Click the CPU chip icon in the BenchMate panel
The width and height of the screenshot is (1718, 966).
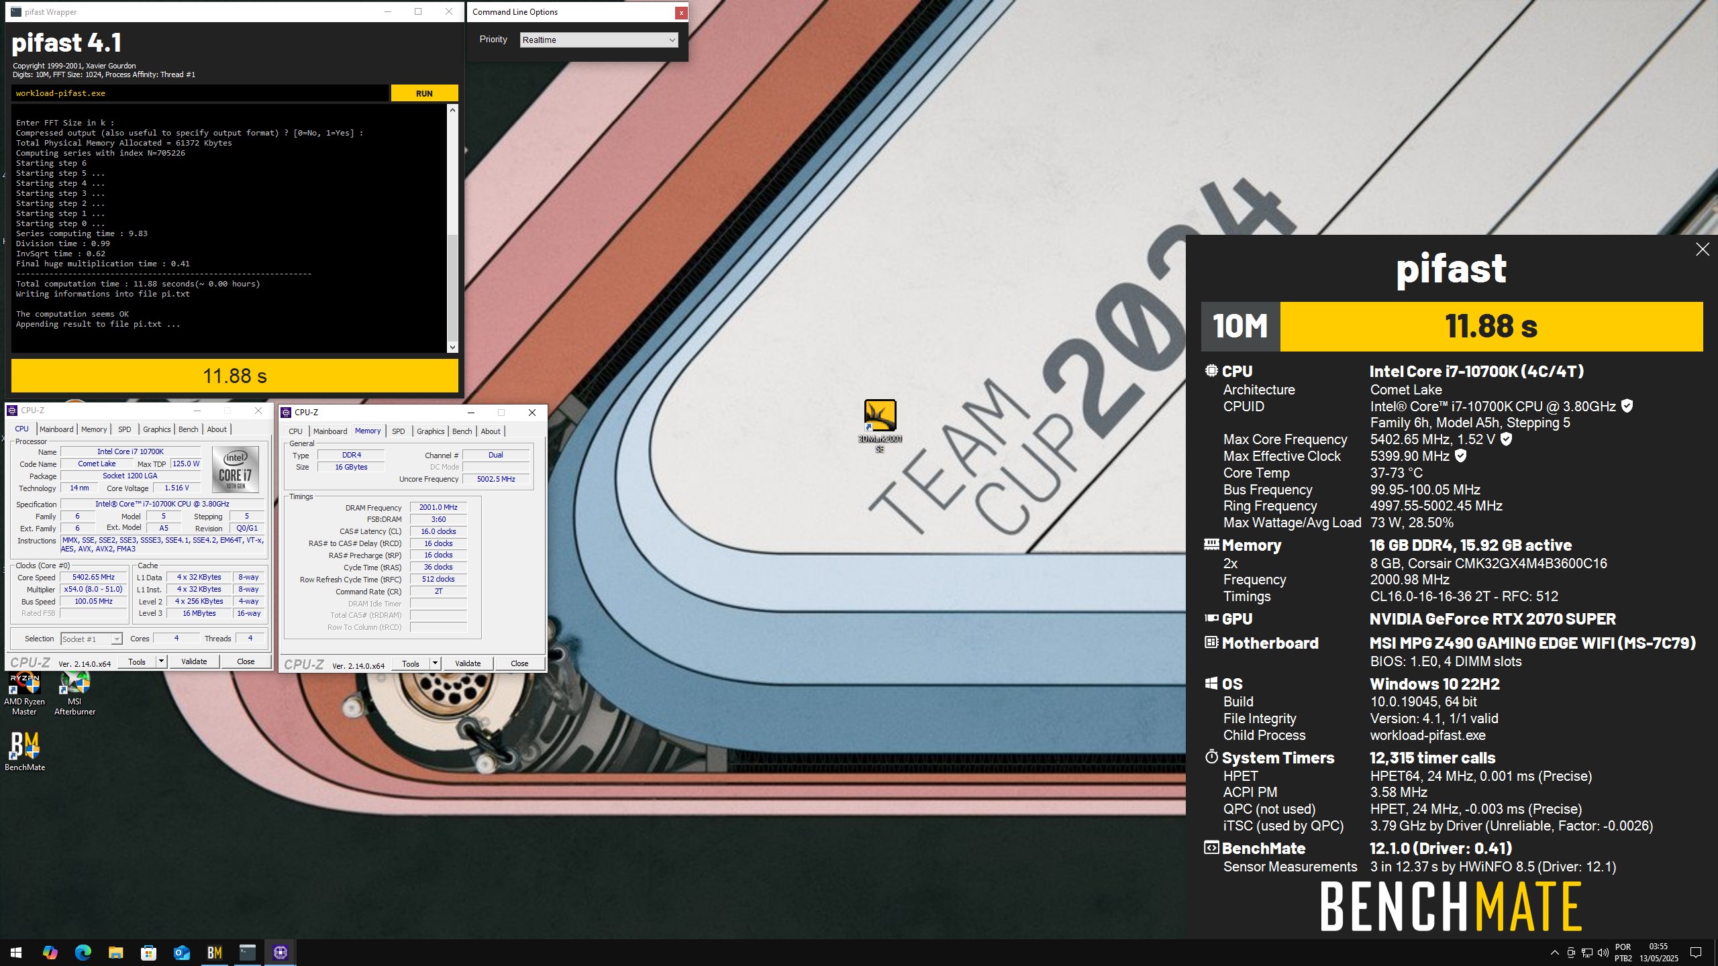1211,370
